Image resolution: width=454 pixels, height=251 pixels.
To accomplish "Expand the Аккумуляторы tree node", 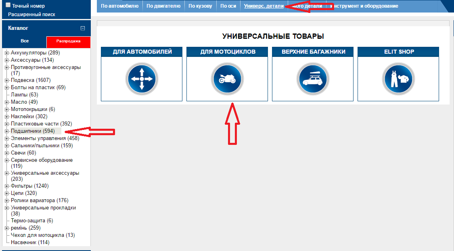I will click(x=6, y=53).
